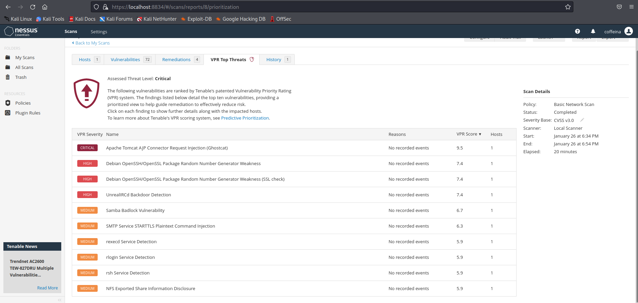Click the My Scans folder icon
638x303 pixels.
pos(8,57)
